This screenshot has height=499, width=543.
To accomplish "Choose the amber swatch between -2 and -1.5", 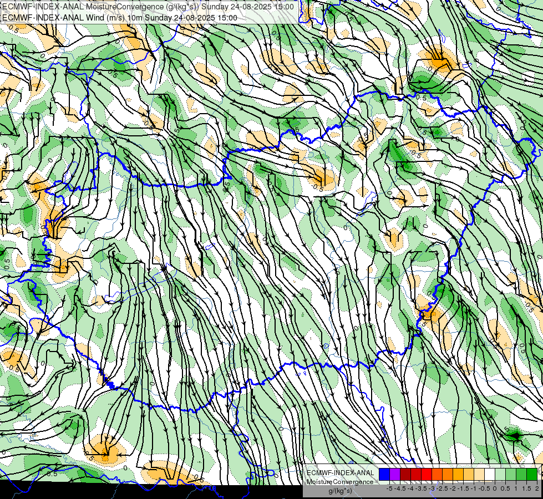I will (x=458, y=474).
